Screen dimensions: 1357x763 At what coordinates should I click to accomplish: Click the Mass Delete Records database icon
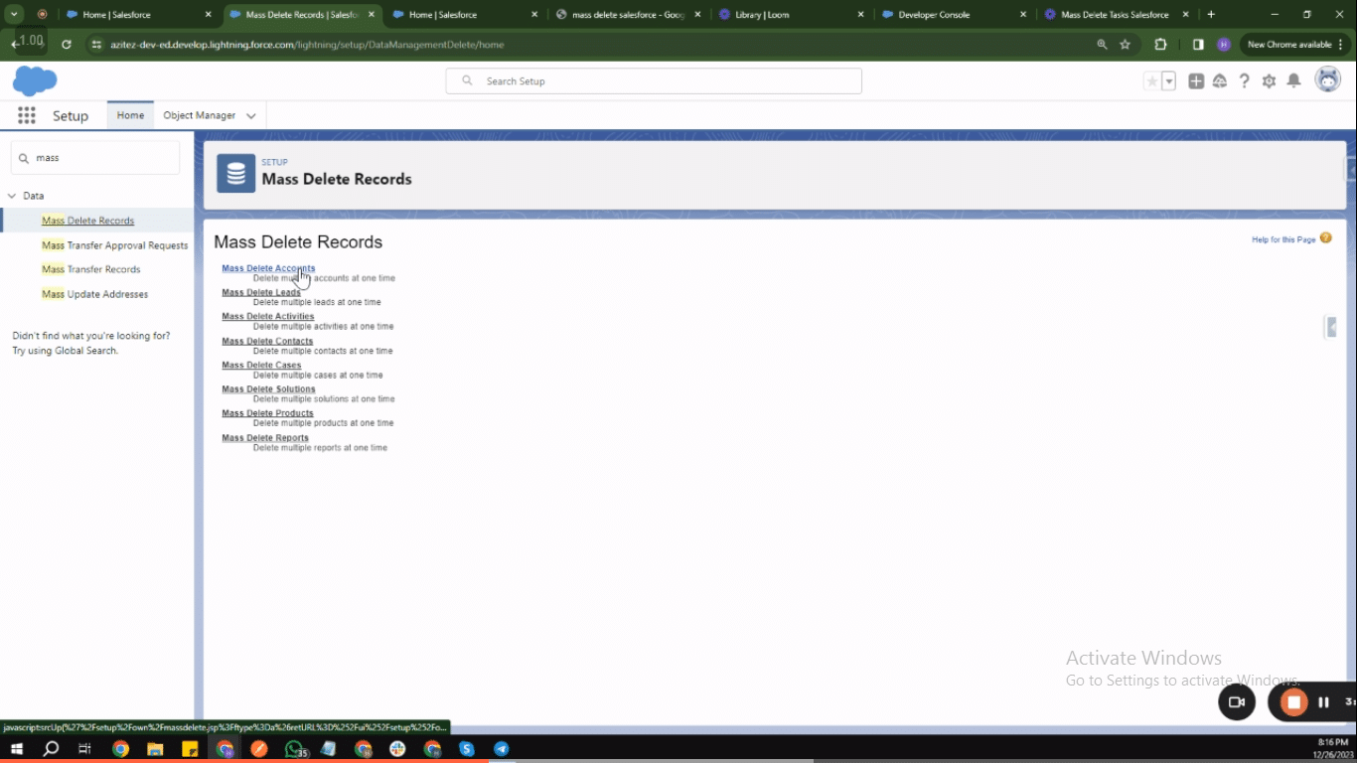click(x=236, y=173)
